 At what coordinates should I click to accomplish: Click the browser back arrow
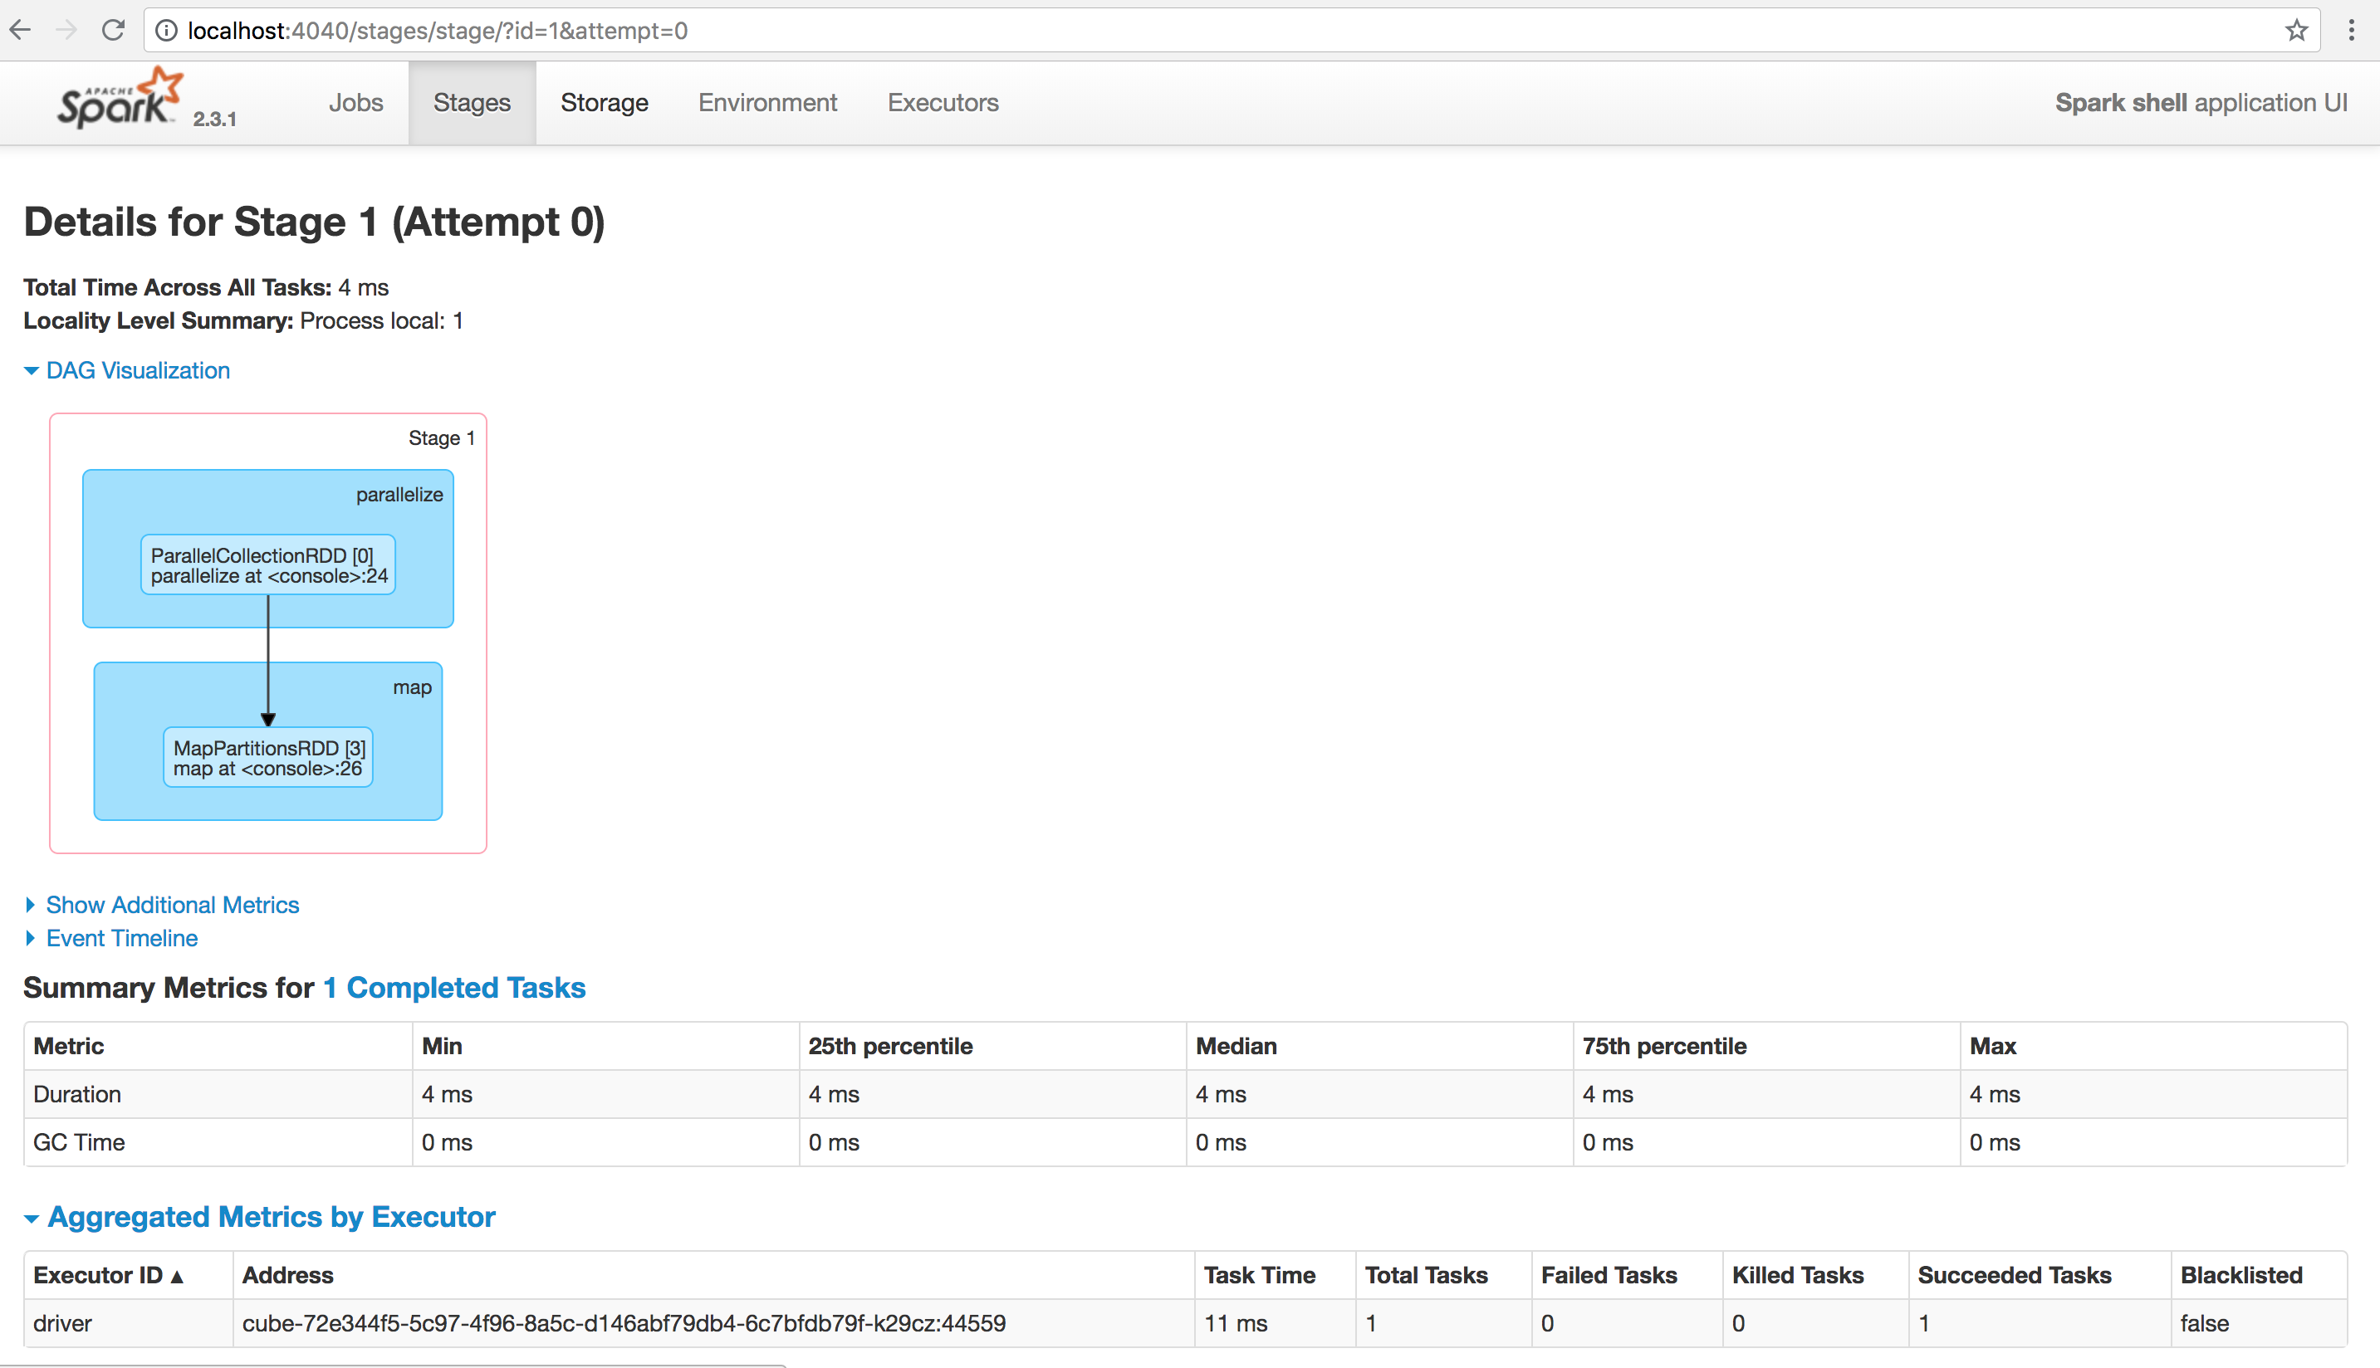(x=21, y=30)
